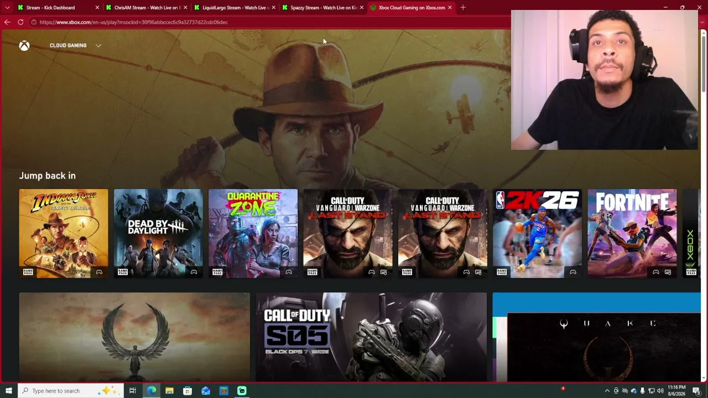Click the Type here to search box

pos(71,391)
